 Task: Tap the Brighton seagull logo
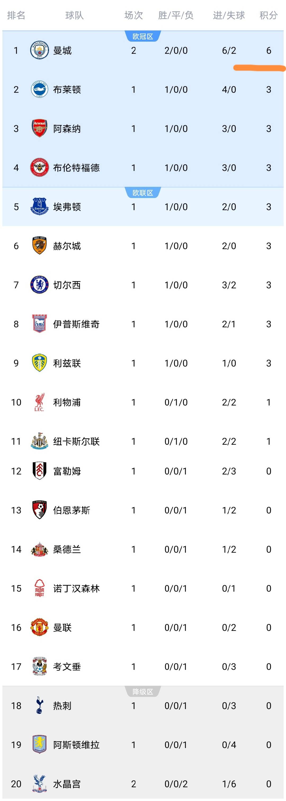(39, 90)
